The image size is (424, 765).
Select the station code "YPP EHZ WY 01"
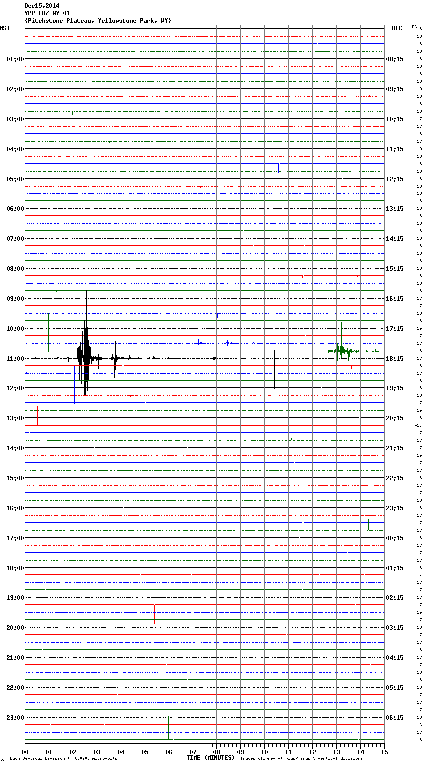47,13
